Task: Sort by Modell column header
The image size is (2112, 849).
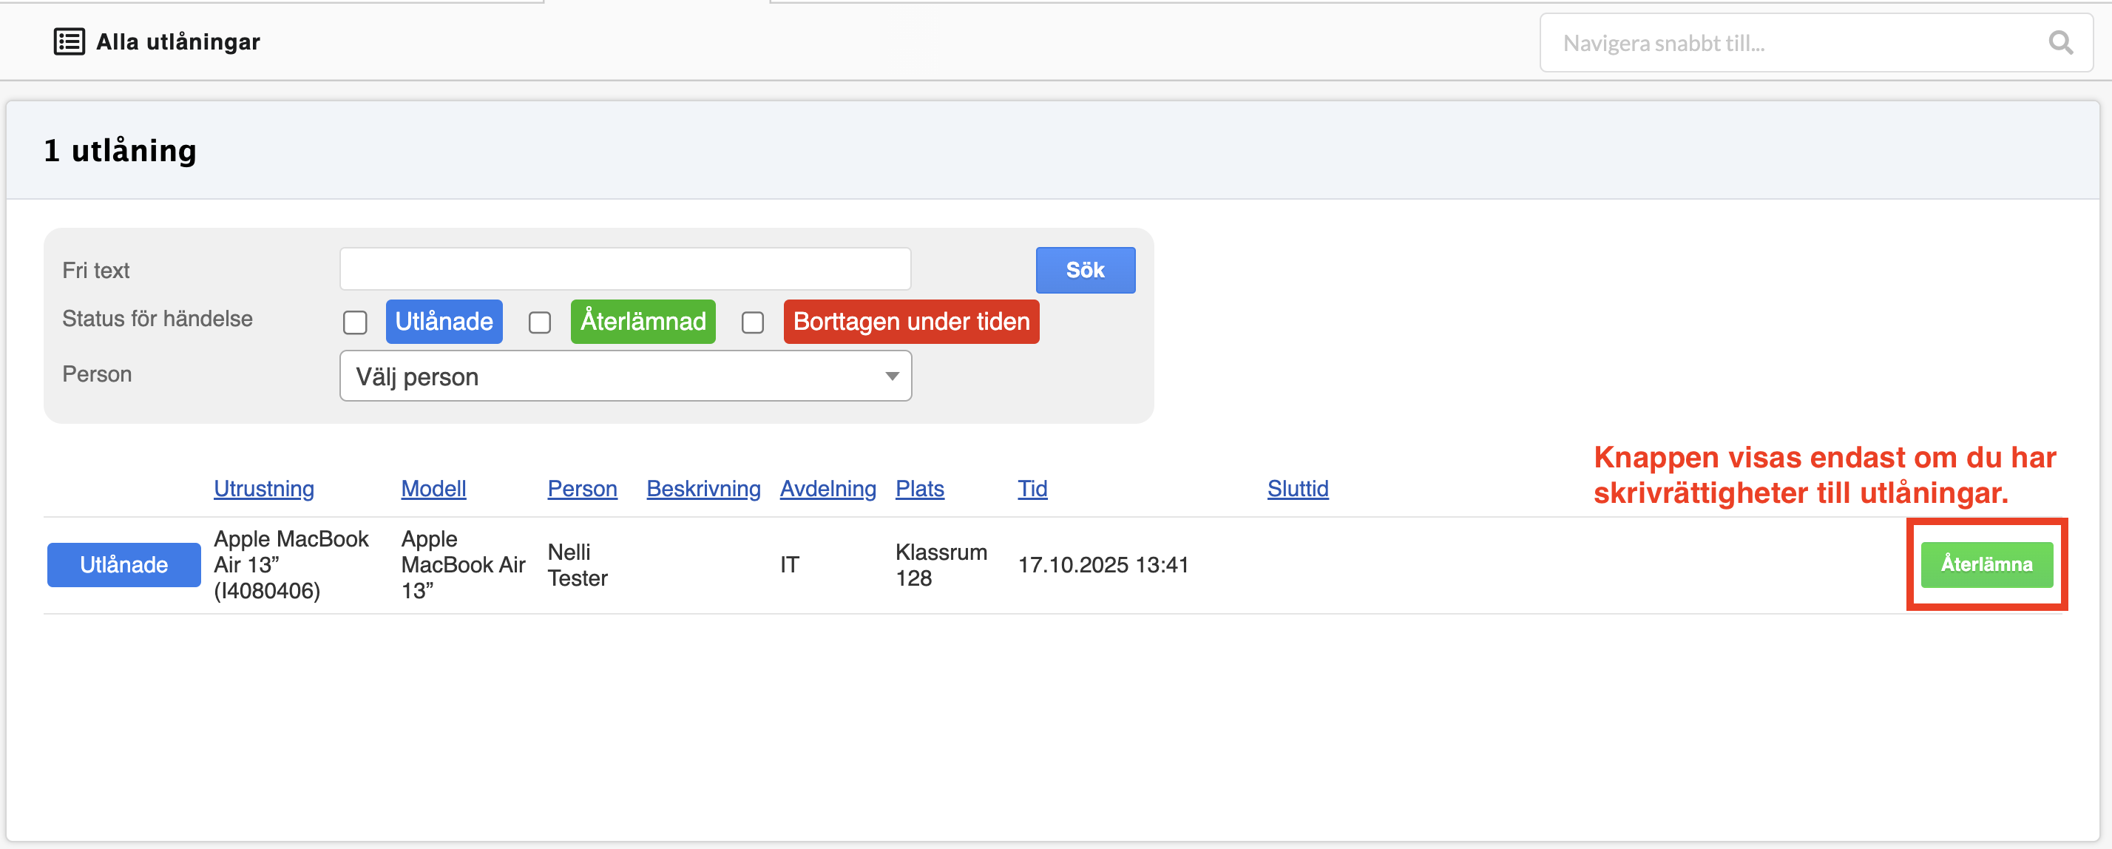Action: coord(433,489)
